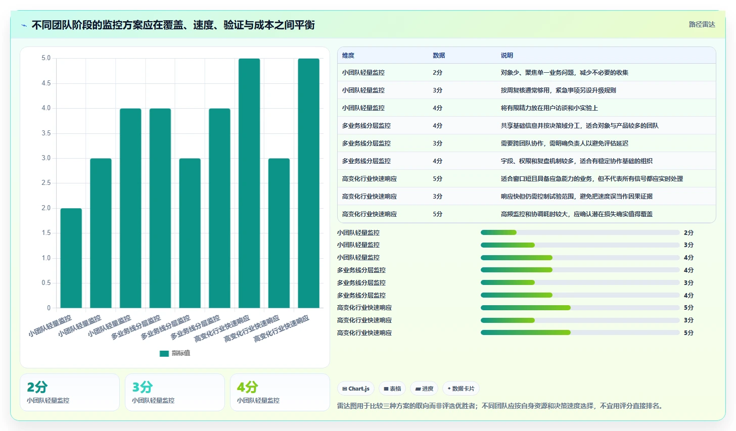Screen dimensions: 736x431
Task: Select the dashboard title about 监控方案
Action: click(173, 25)
